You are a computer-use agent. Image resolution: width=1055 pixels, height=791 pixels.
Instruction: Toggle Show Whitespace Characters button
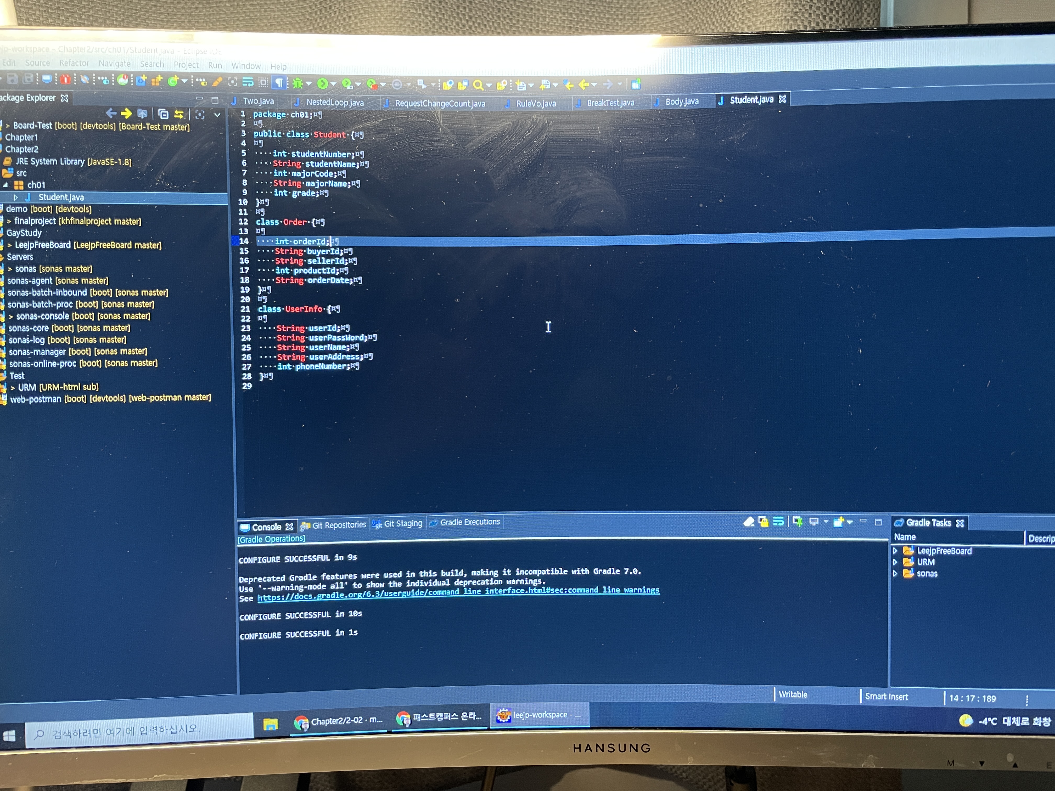pos(279,82)
